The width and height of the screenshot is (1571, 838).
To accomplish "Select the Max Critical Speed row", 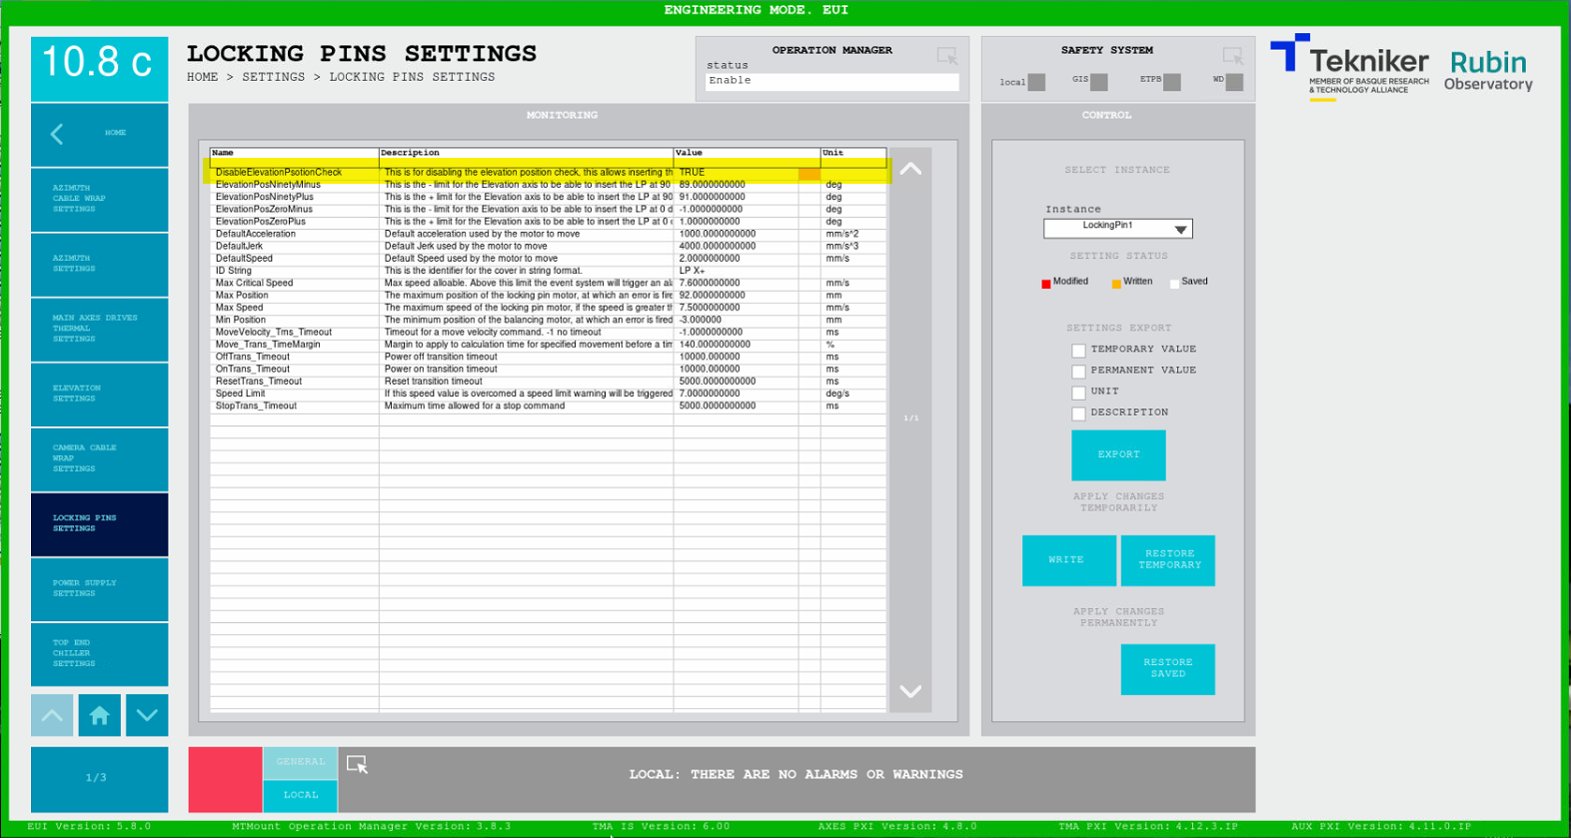I will pos(548,283).
